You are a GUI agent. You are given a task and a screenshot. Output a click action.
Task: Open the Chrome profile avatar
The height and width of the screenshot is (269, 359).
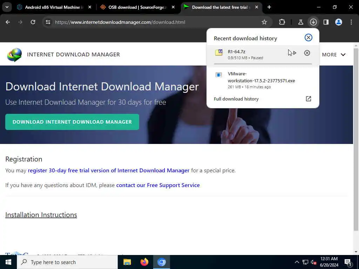(339, 22)
